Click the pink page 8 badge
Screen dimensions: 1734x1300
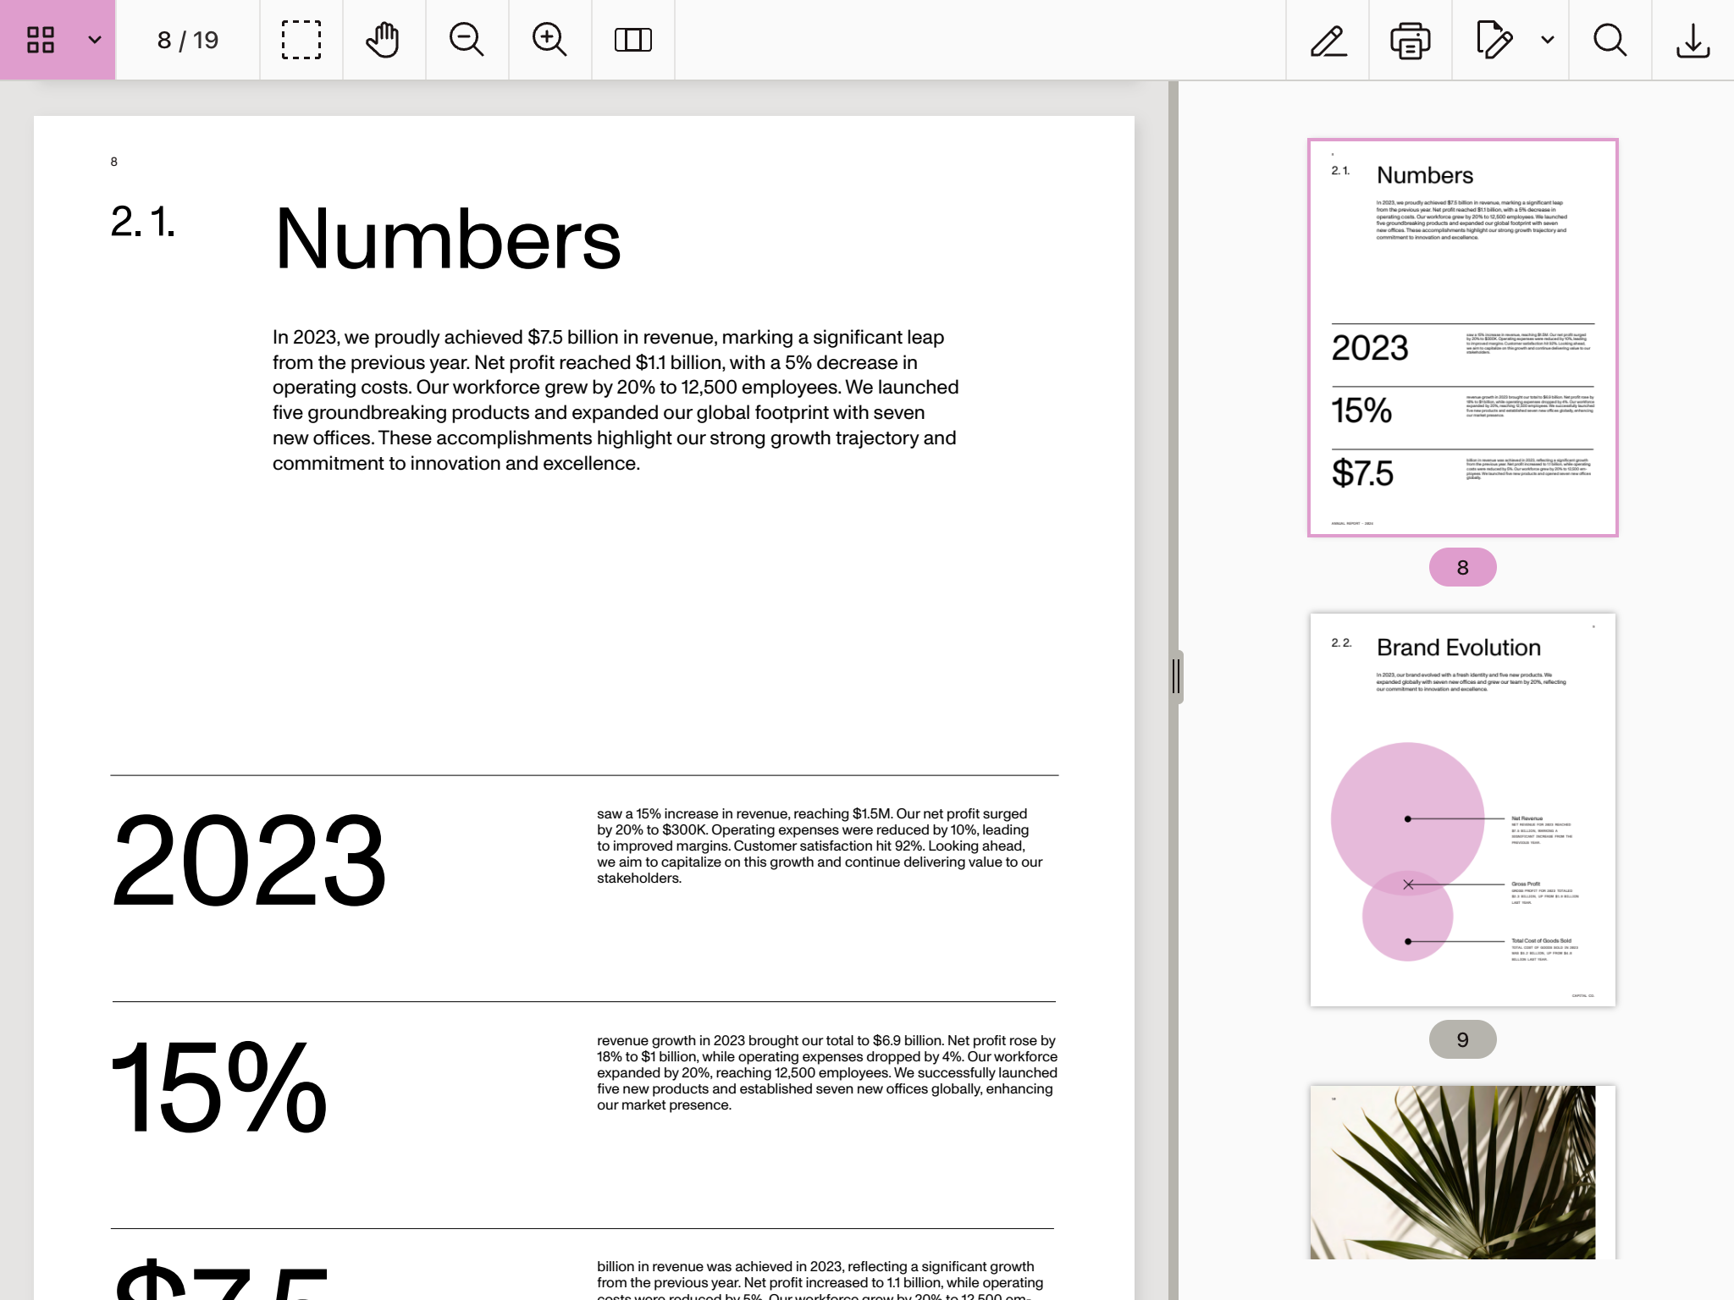(x=1462, y=567)
